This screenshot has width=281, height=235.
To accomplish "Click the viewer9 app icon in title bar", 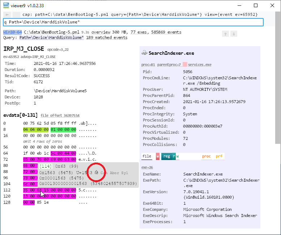I will point(6,5).
